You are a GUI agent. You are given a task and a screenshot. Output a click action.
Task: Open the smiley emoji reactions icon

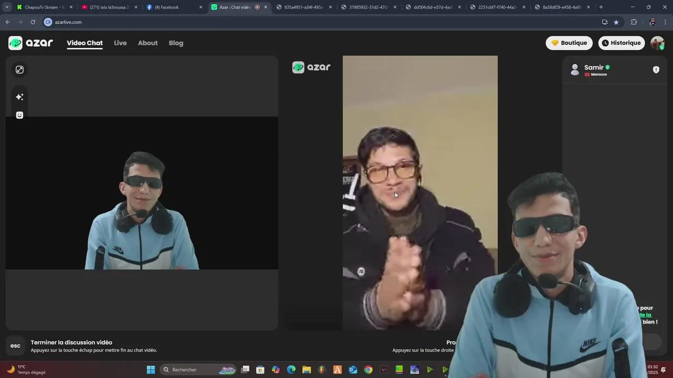(x=19, y=115)
